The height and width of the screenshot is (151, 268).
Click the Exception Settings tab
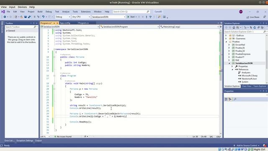pyautogui.click(x=25, y=141)
